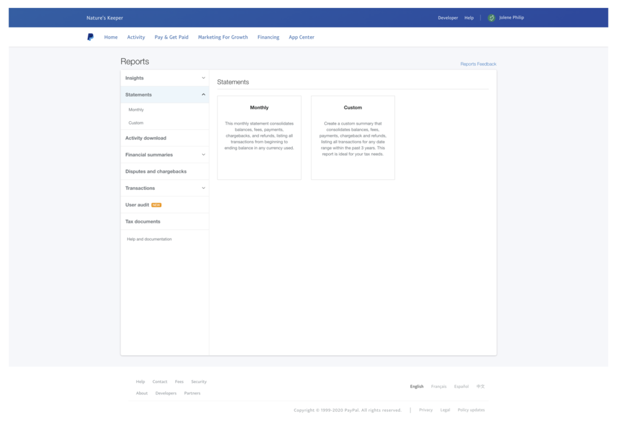Select Insights label in sidebar
Image resolution: width=617 pixels, height=430 pixels.
(134, 78)
